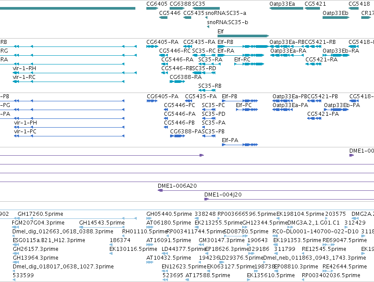Click the CG5421 gene label
Screen dimensions: 374x282
tap(315, 4)
